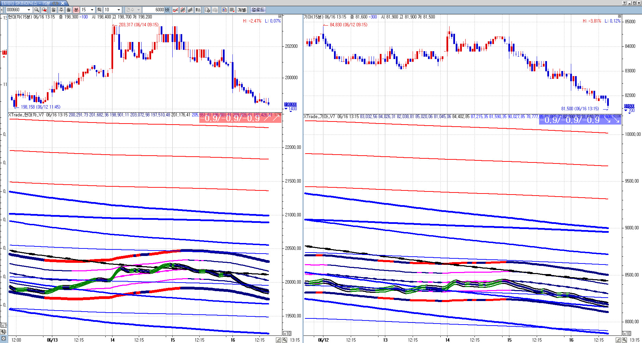Click the grid table icon in toolbar
Image resolution: width=642 pixels, height=343 pixels.
(232, 10)
